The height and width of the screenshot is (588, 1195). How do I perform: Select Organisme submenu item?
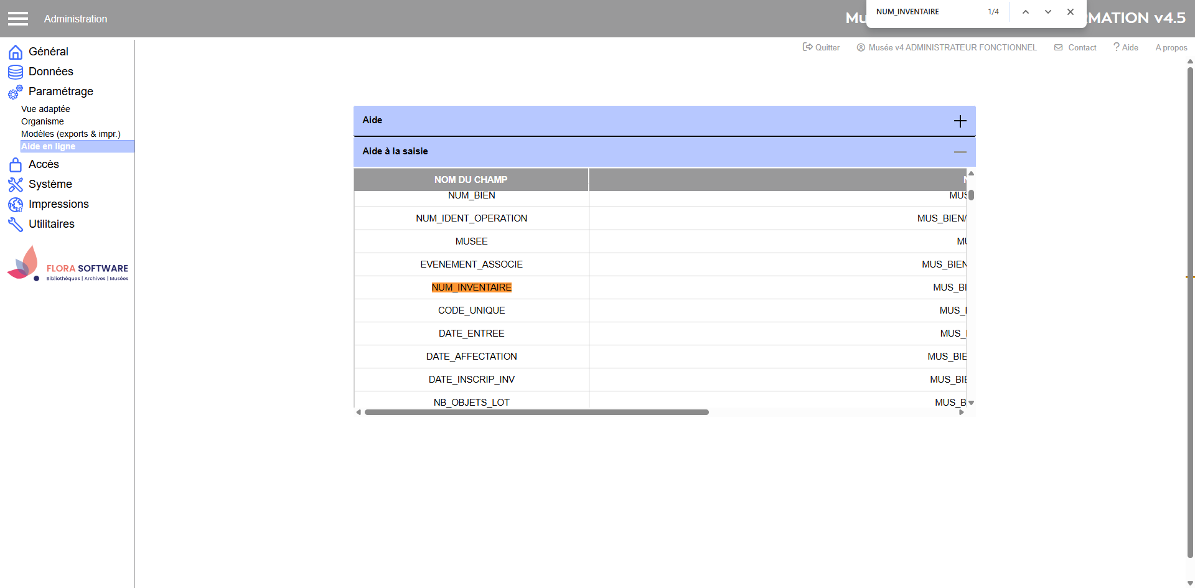[42, 121]
